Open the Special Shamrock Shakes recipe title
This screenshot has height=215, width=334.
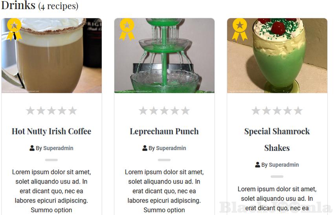coord(277,140)
